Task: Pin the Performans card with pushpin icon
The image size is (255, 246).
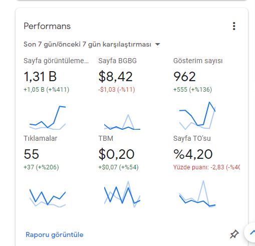Action: tap(234, 234)
